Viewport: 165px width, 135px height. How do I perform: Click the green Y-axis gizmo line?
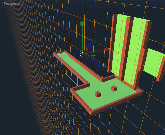pos(82,38)
